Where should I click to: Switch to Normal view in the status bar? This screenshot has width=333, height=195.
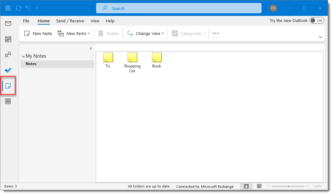point(246,186)
